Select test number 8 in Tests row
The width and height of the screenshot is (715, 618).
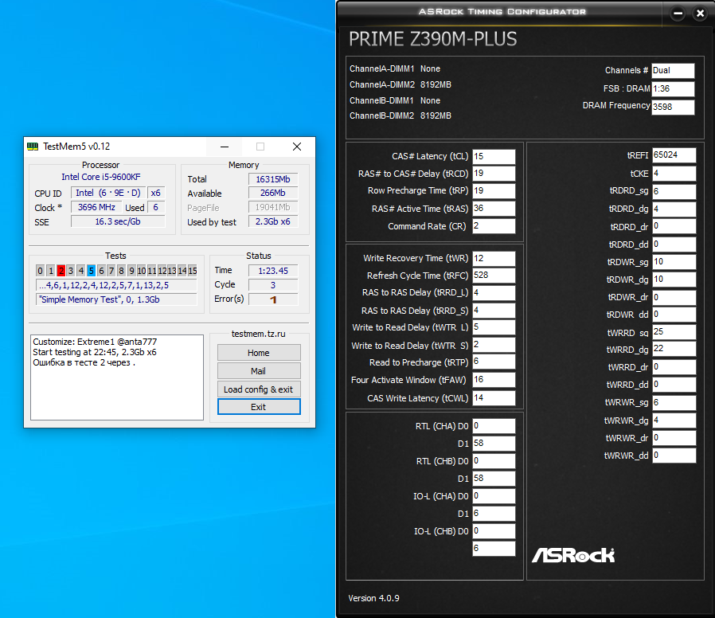tap(121, 271)
